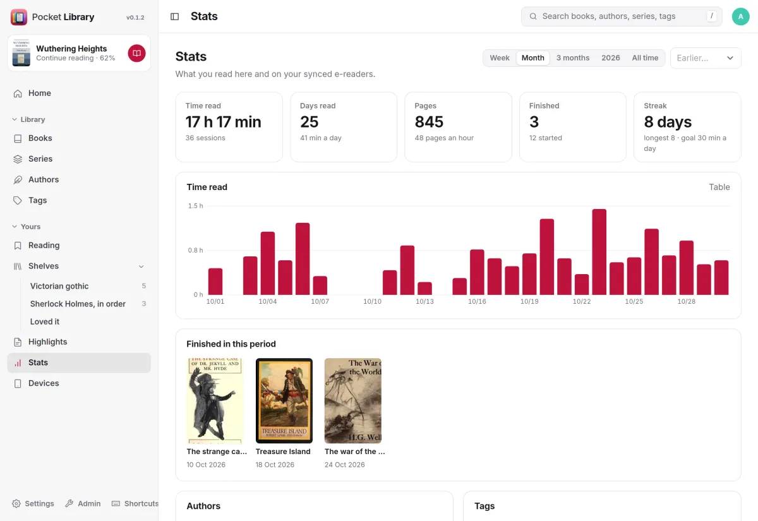This screenshot has width=758, height=521.
Task: Click the Settings gear icon
Action: point(16,503)
